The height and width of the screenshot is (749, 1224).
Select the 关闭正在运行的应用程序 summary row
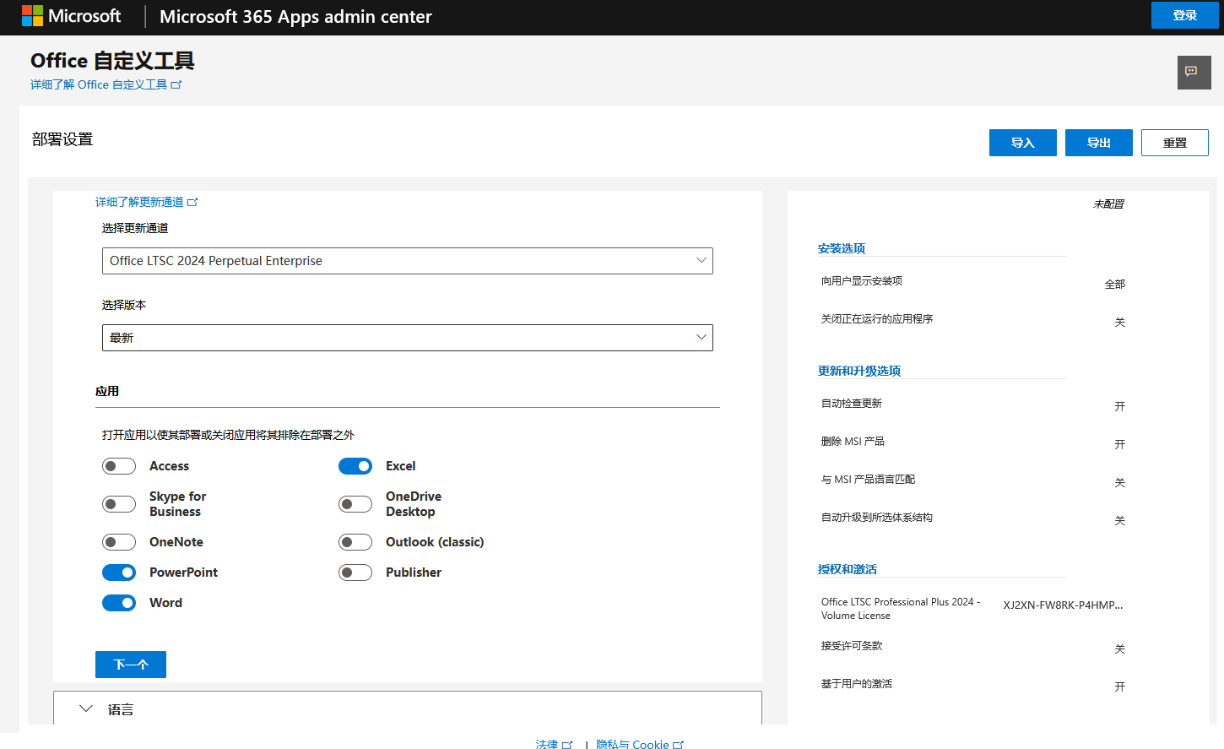click(973, 320)
